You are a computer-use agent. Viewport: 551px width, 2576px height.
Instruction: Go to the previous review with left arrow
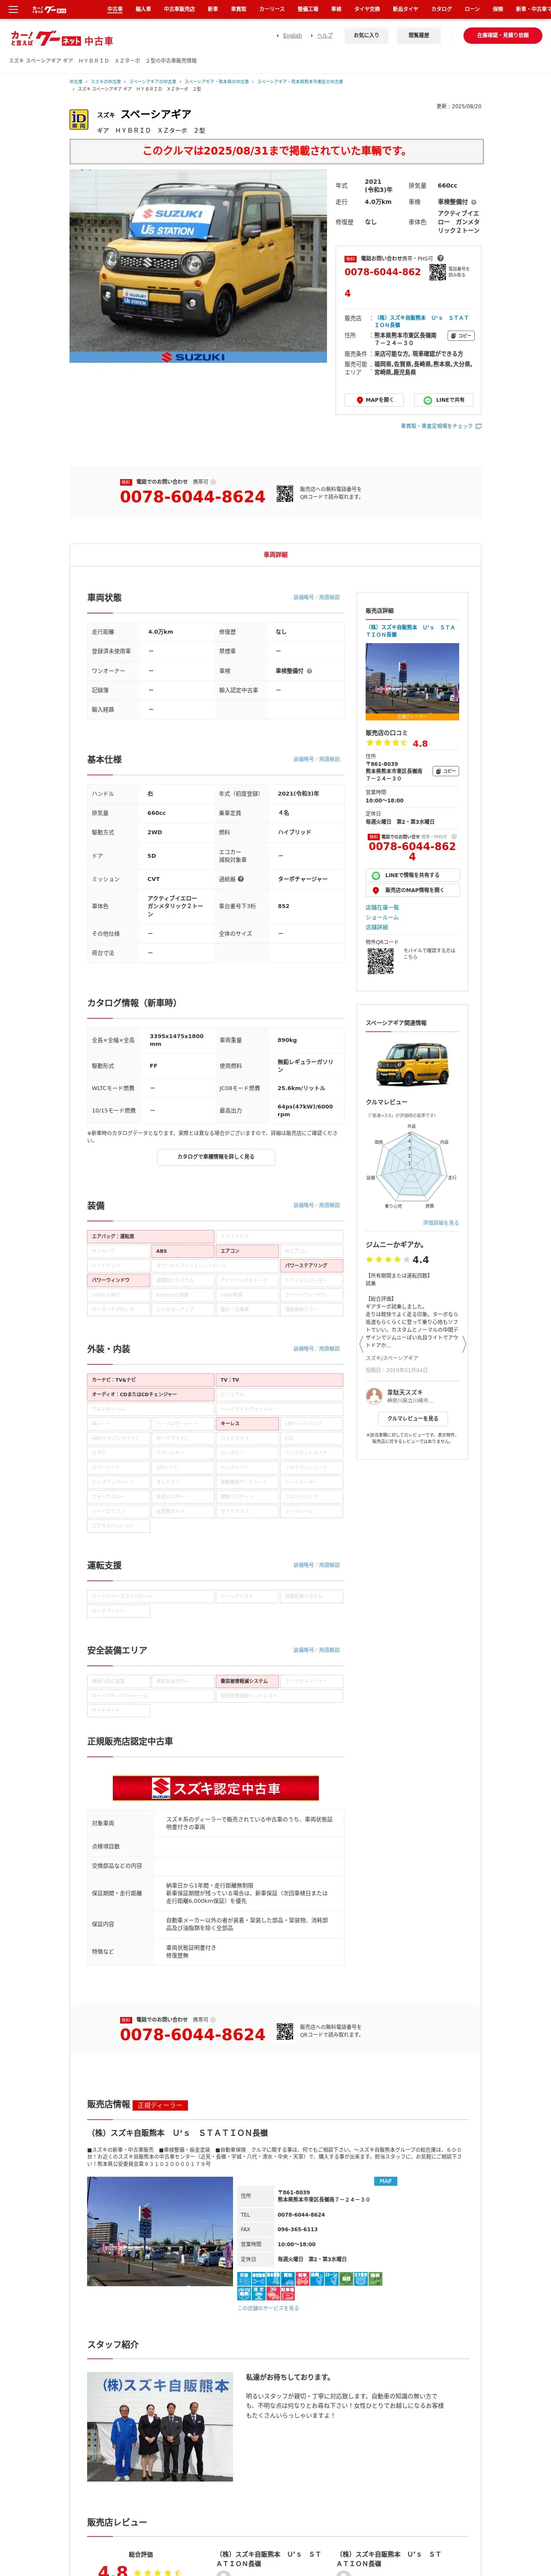pos(361,1344)
